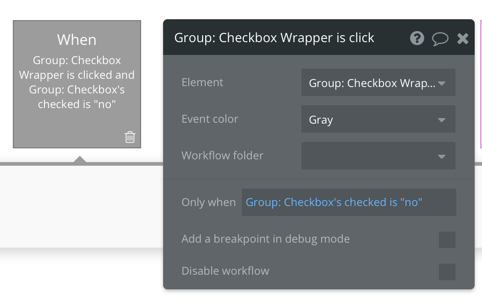Open the Event color dropdown showing Gray
482x304 pixels.
point(378,119)
